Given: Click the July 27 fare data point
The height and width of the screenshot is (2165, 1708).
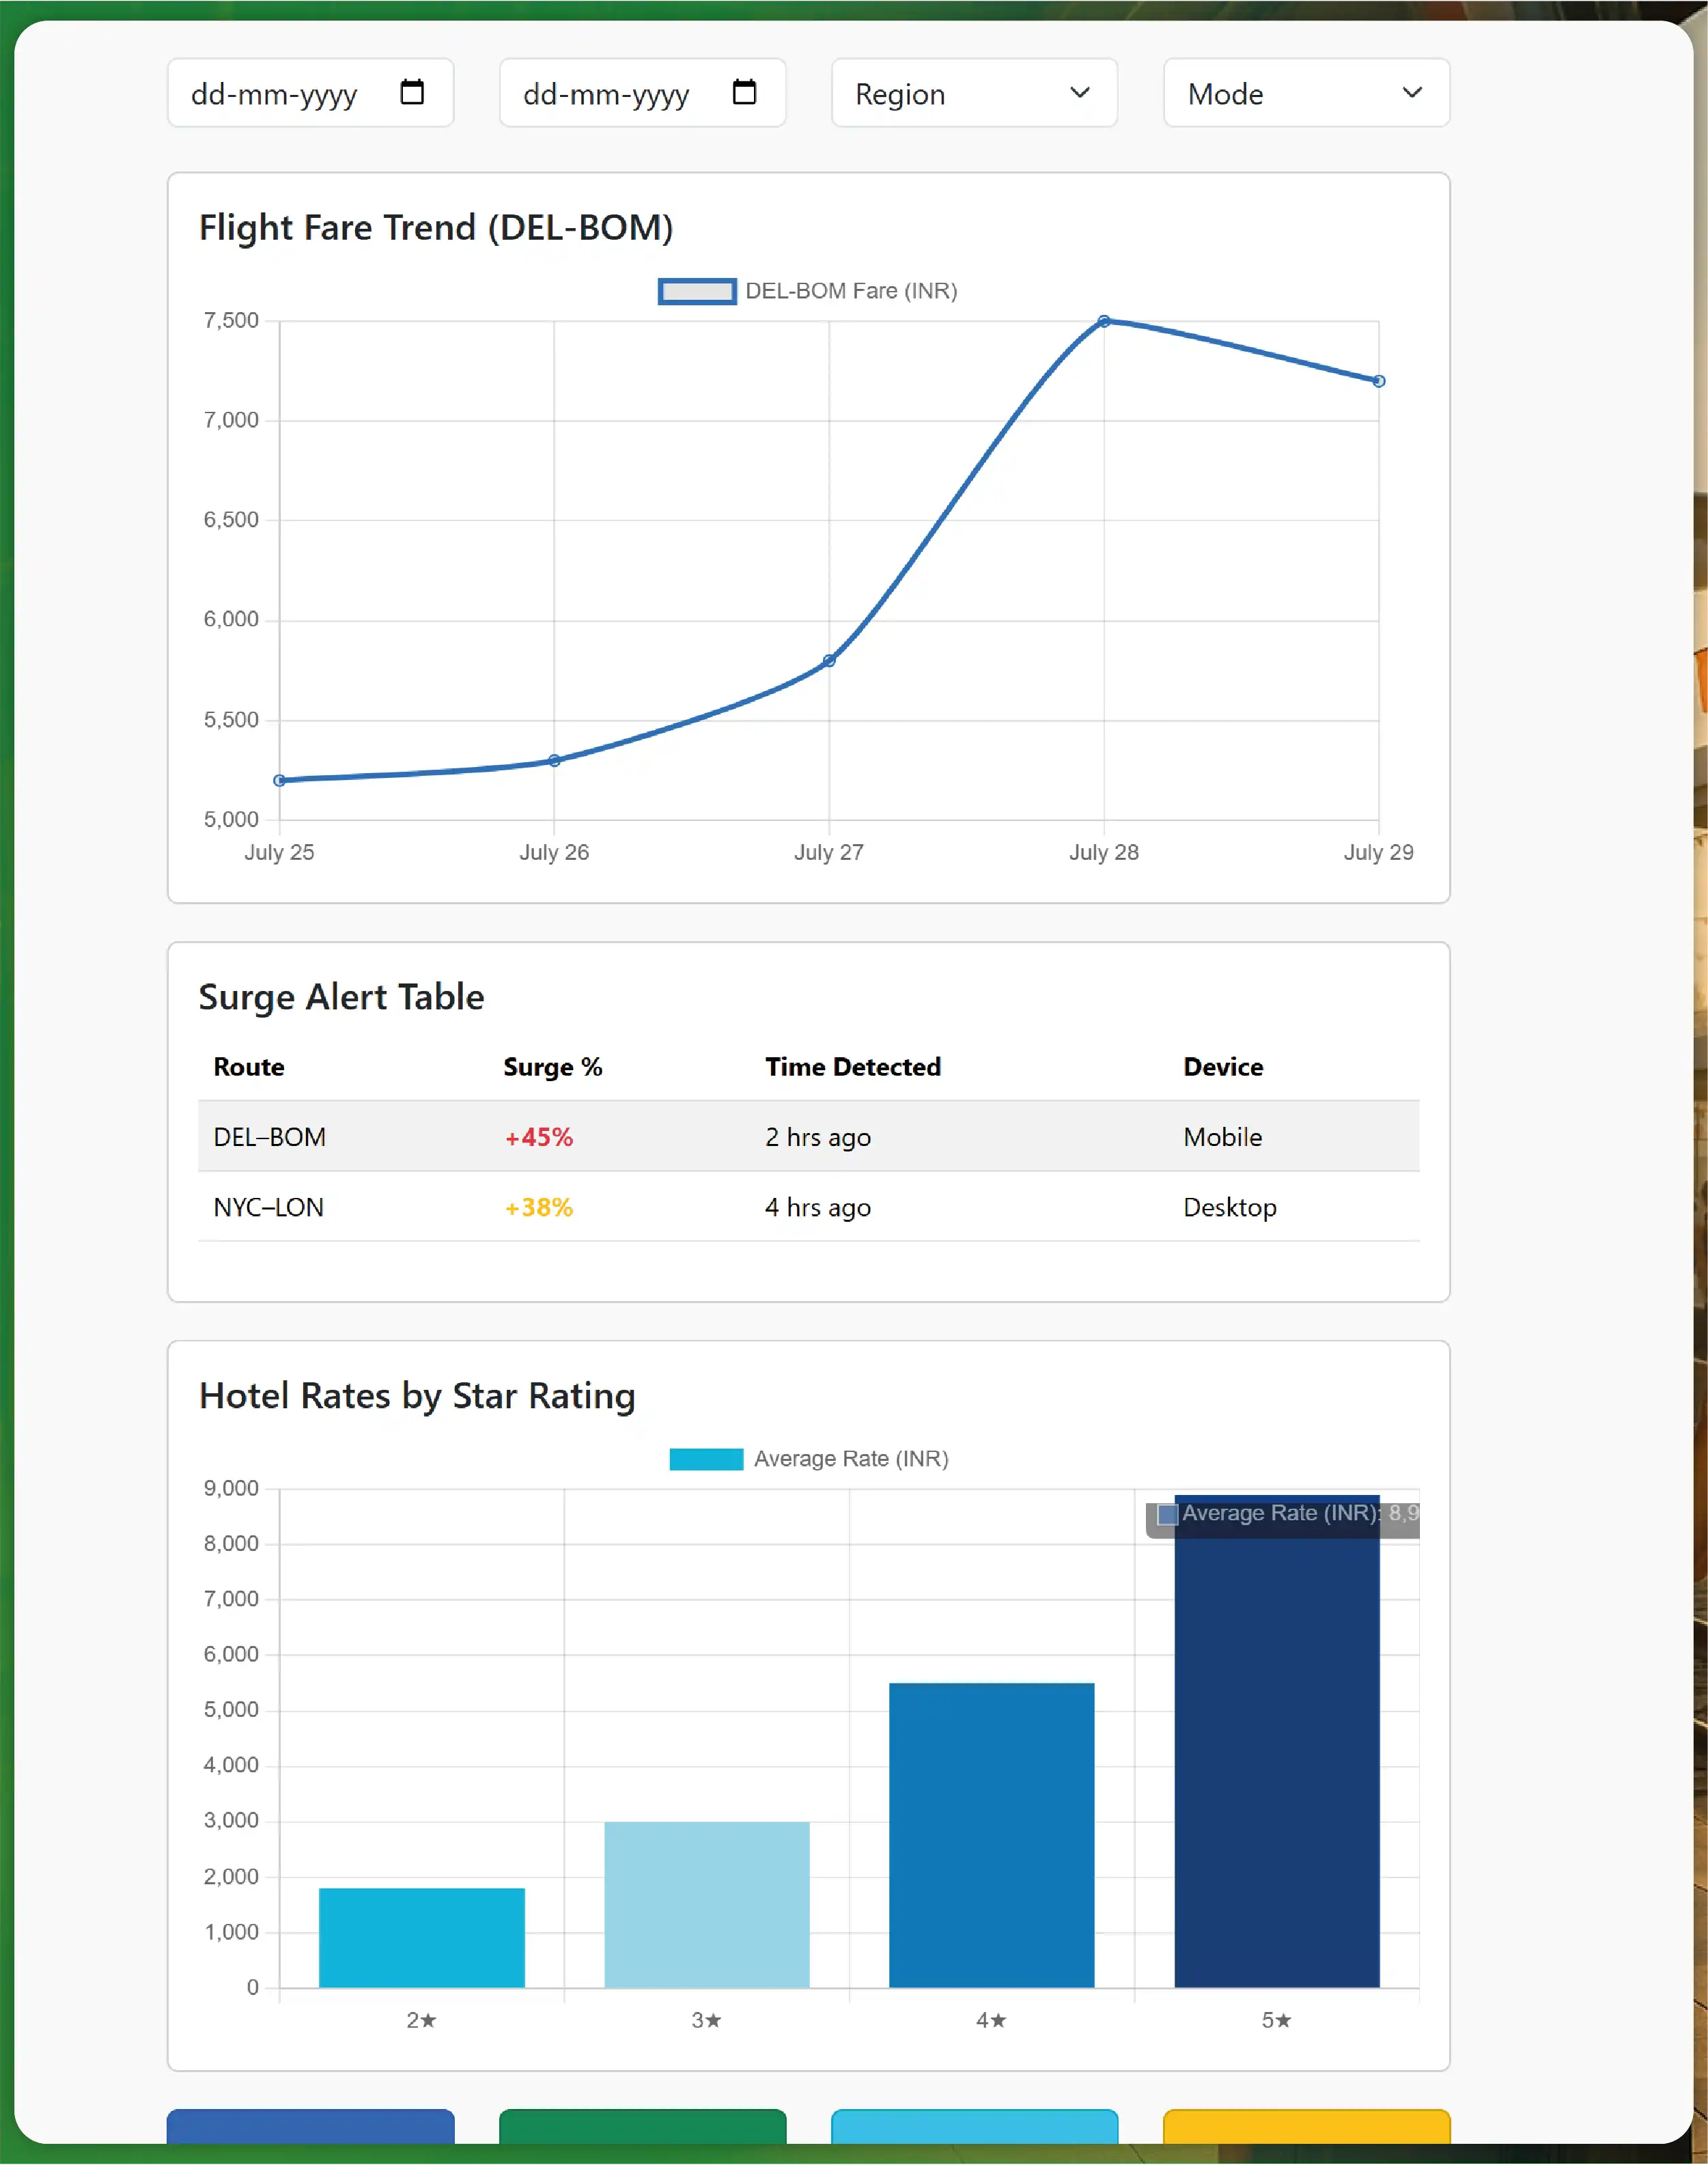Looking at the screenshot, I should 829,660.
